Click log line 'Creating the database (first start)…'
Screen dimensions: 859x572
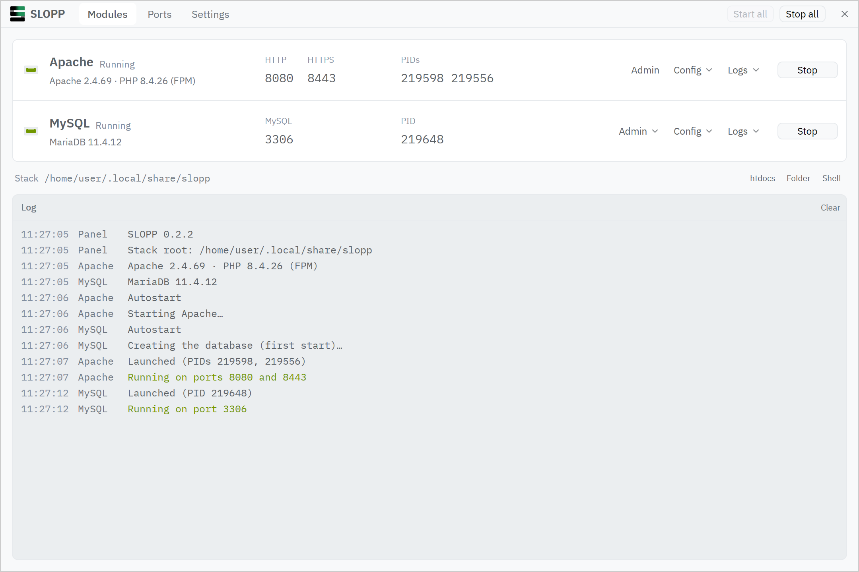(x=235, y=345)
